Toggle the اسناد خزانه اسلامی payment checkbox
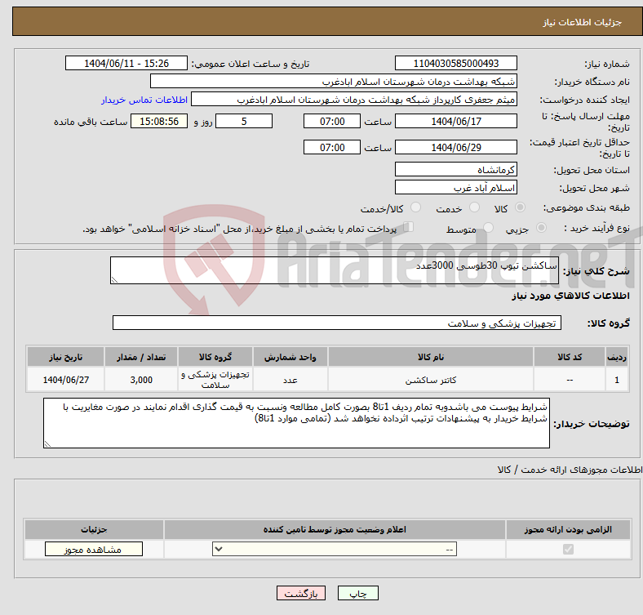The image size is (643, 615). [408, 227]
